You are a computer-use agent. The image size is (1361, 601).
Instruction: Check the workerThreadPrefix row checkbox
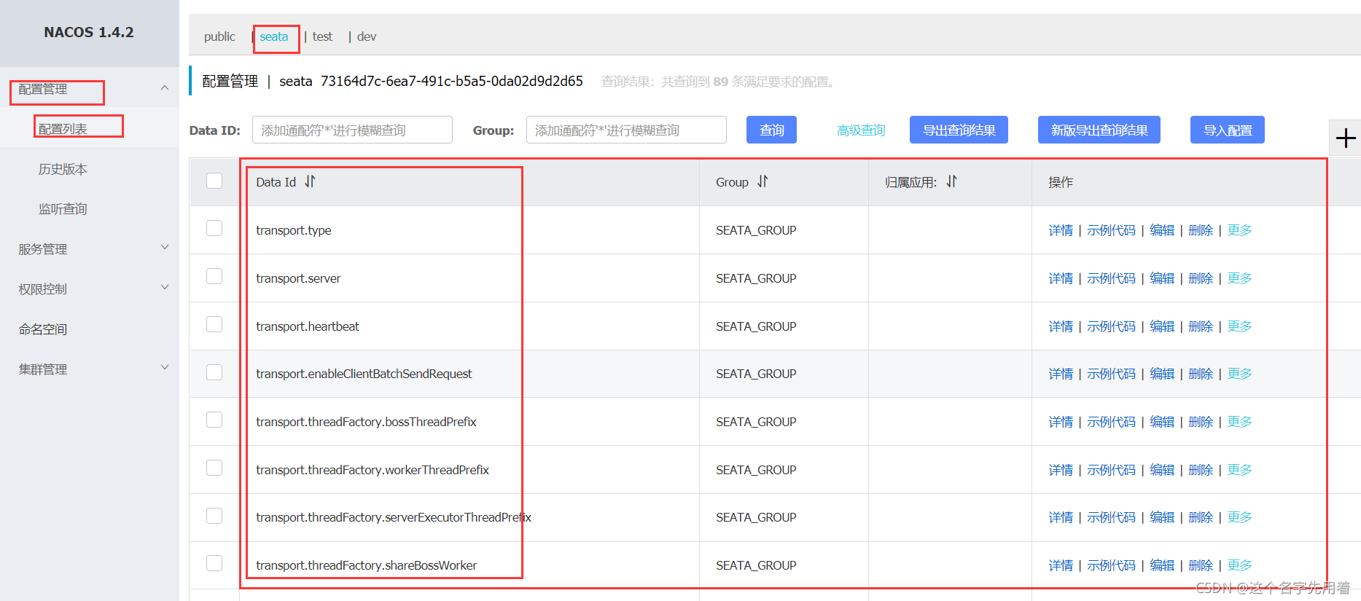point(214,468)
